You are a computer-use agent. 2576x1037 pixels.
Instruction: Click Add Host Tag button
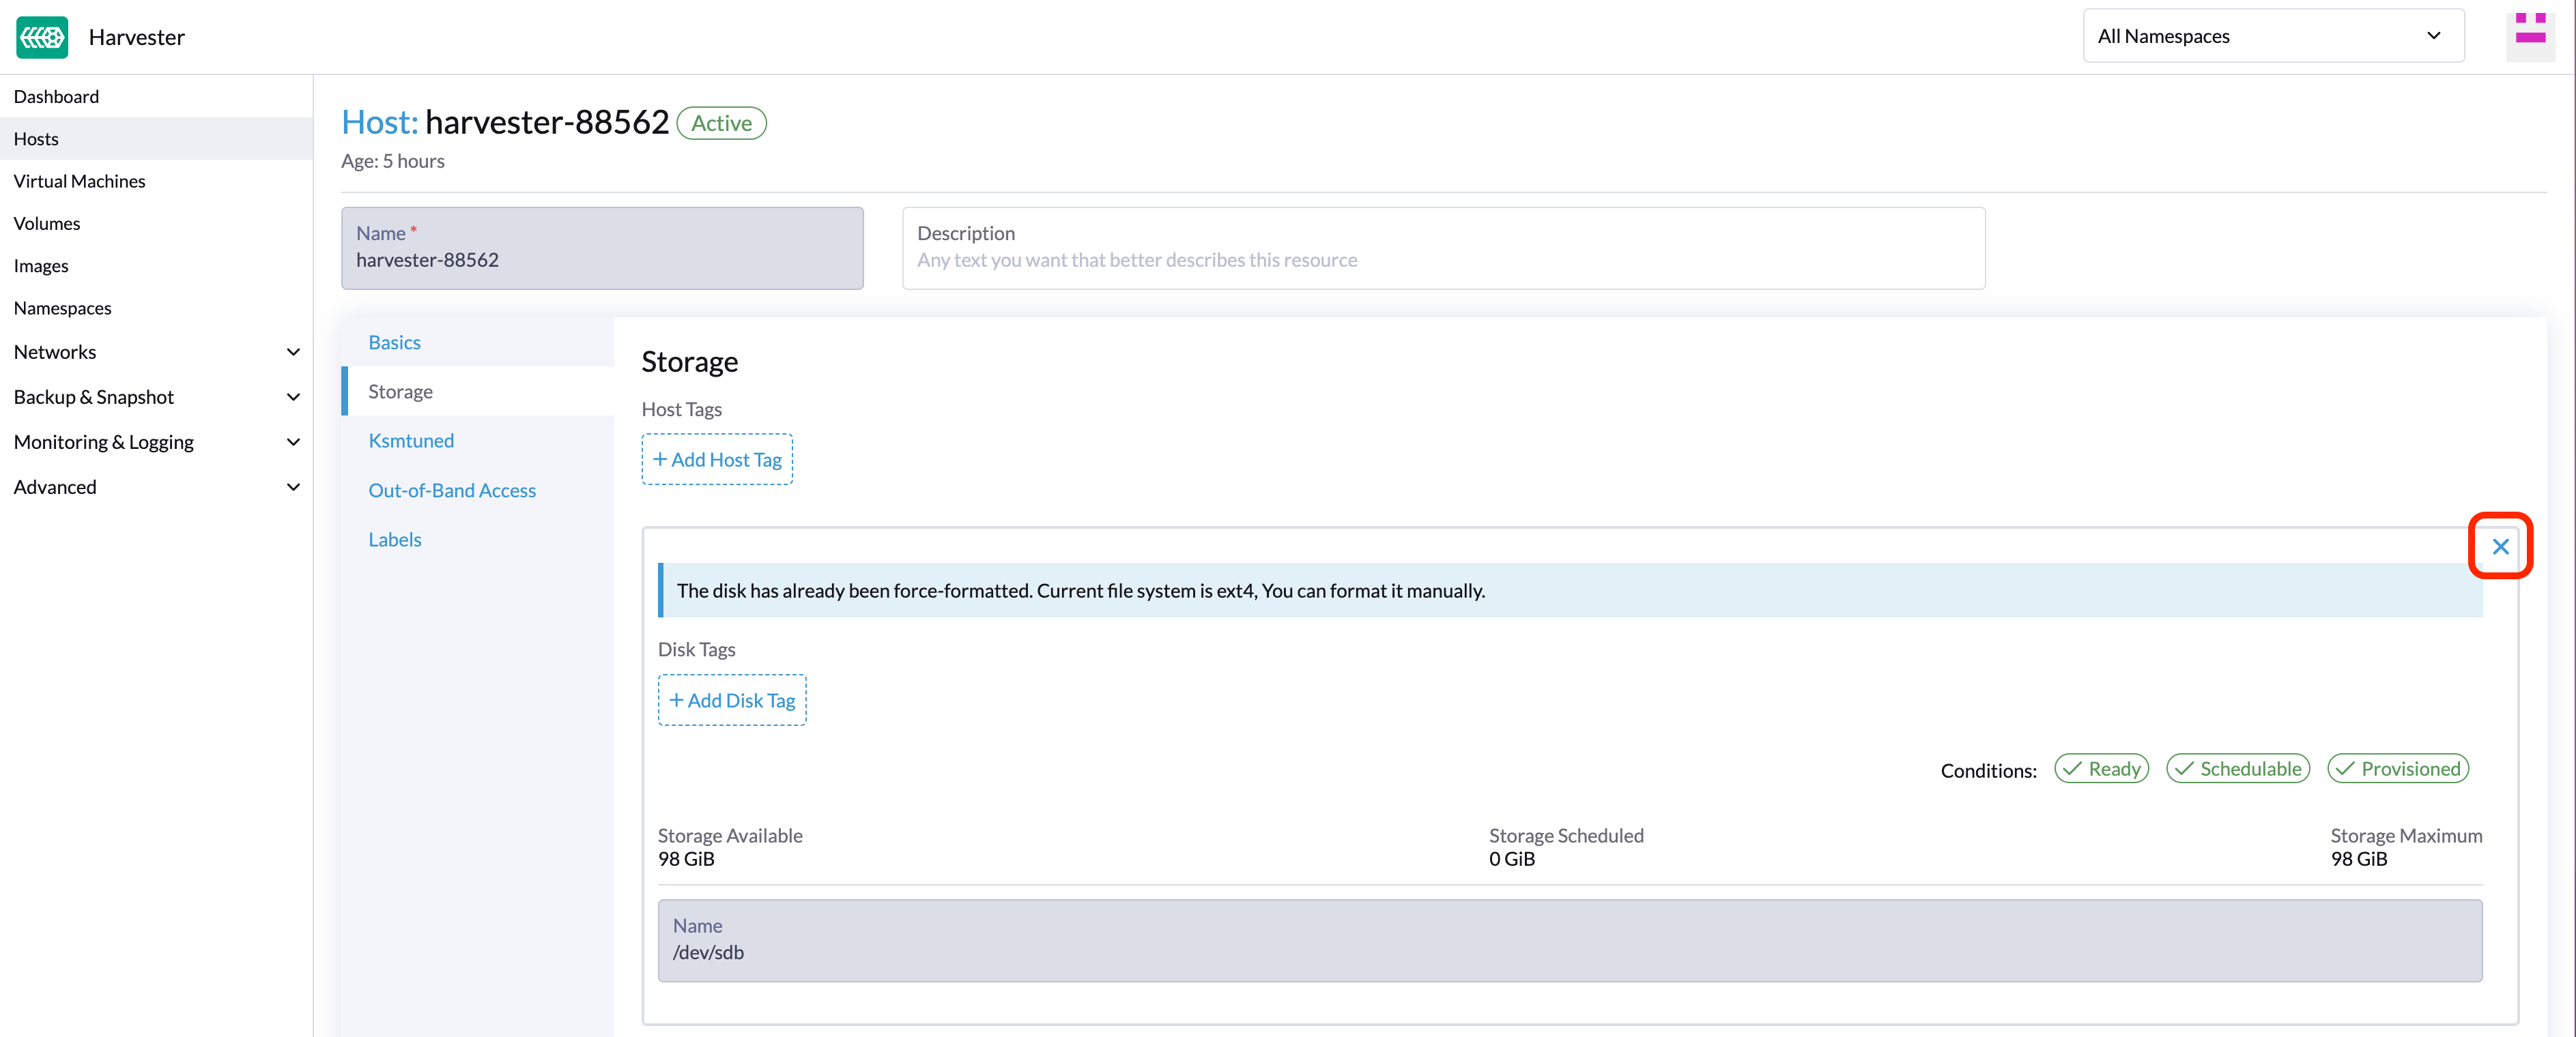(x=717, y=459)
